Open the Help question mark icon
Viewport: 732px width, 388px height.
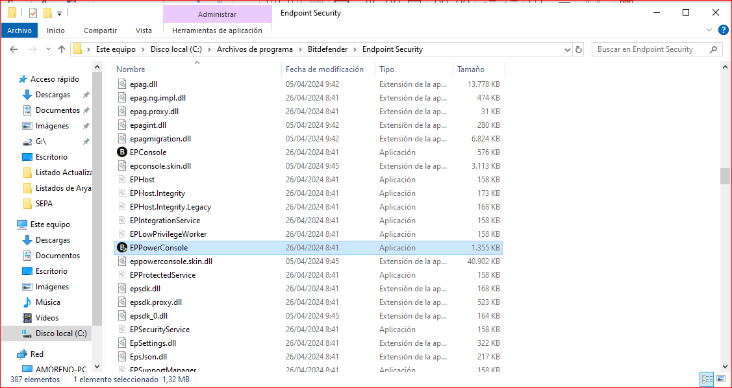[723, 30]
